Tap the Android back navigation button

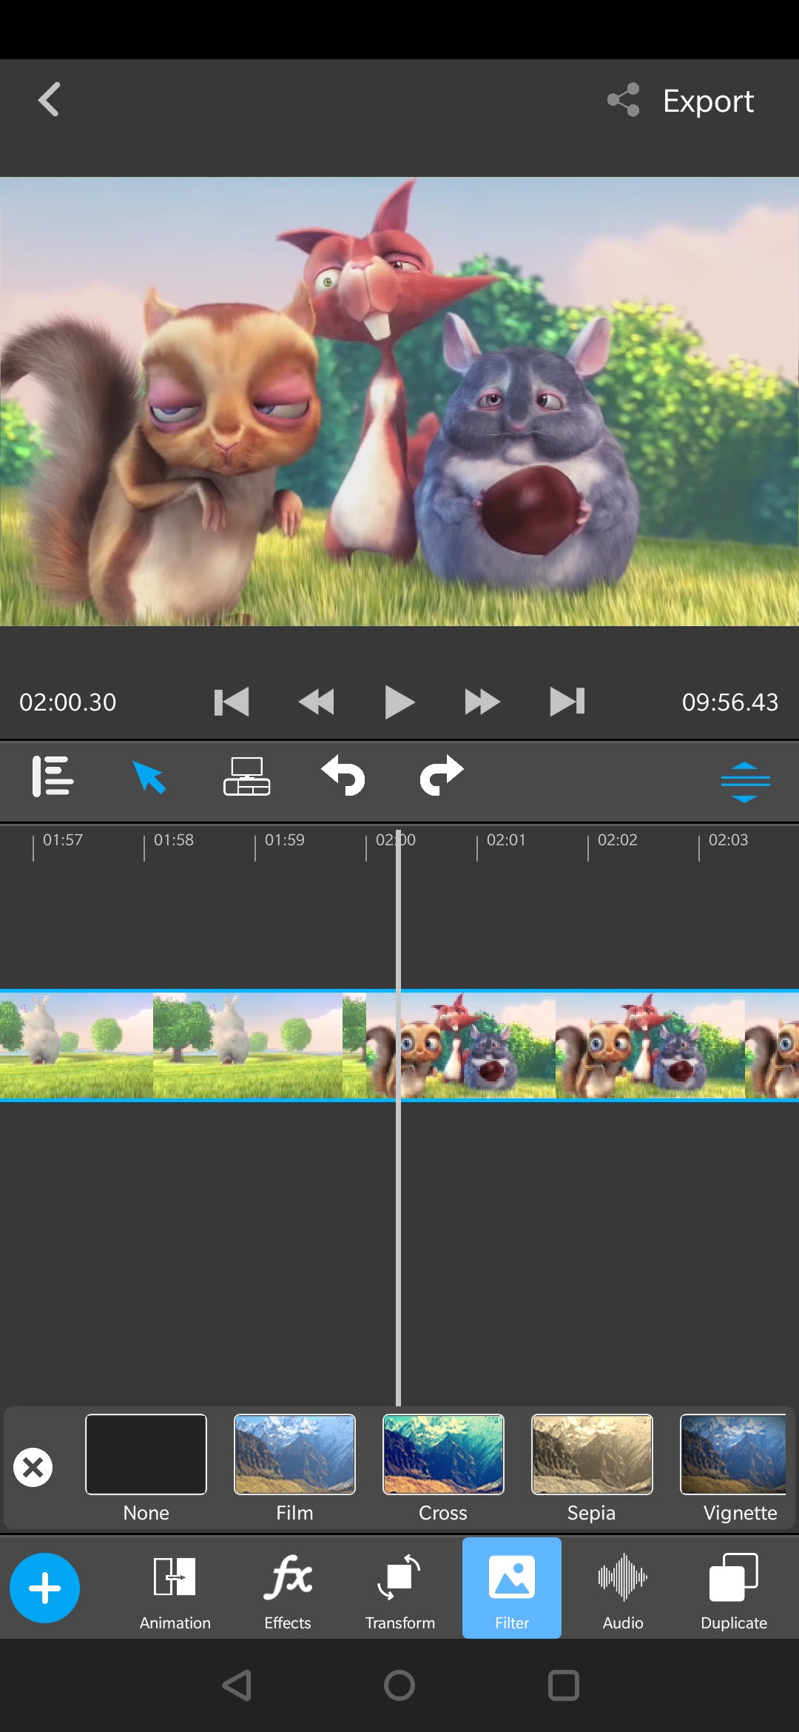237,1685
